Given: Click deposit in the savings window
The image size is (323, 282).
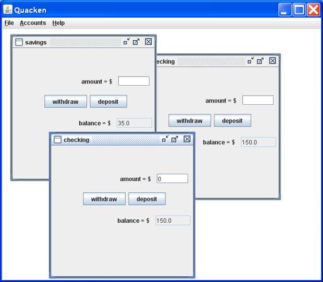Looking at the screenshot, I should click(109, 101).
